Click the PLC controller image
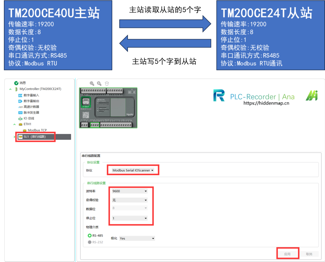Screen dimensions: 325x262 108,108
